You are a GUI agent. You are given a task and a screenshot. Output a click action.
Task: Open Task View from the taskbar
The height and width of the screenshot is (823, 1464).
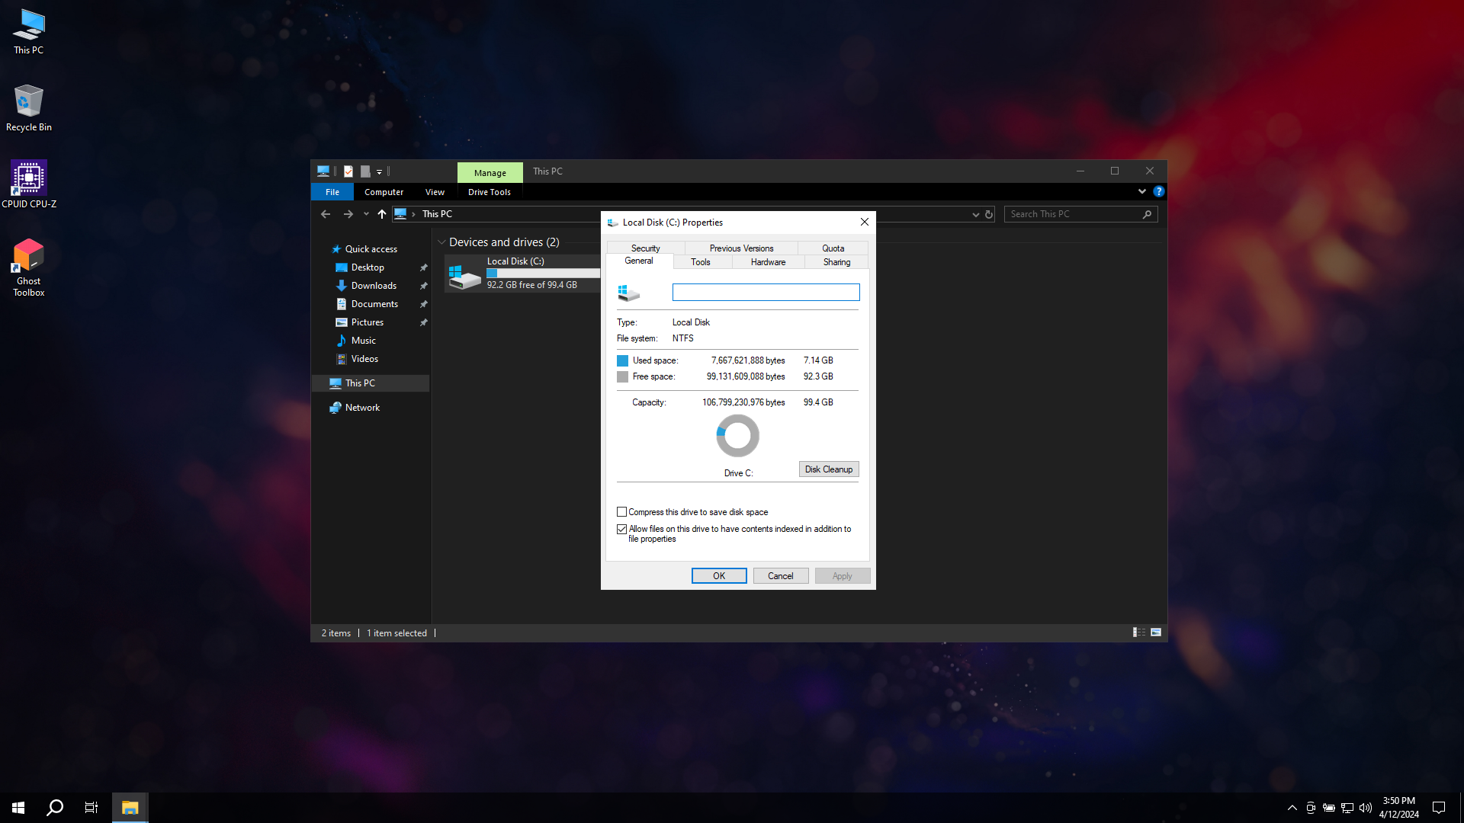(91, 808)
